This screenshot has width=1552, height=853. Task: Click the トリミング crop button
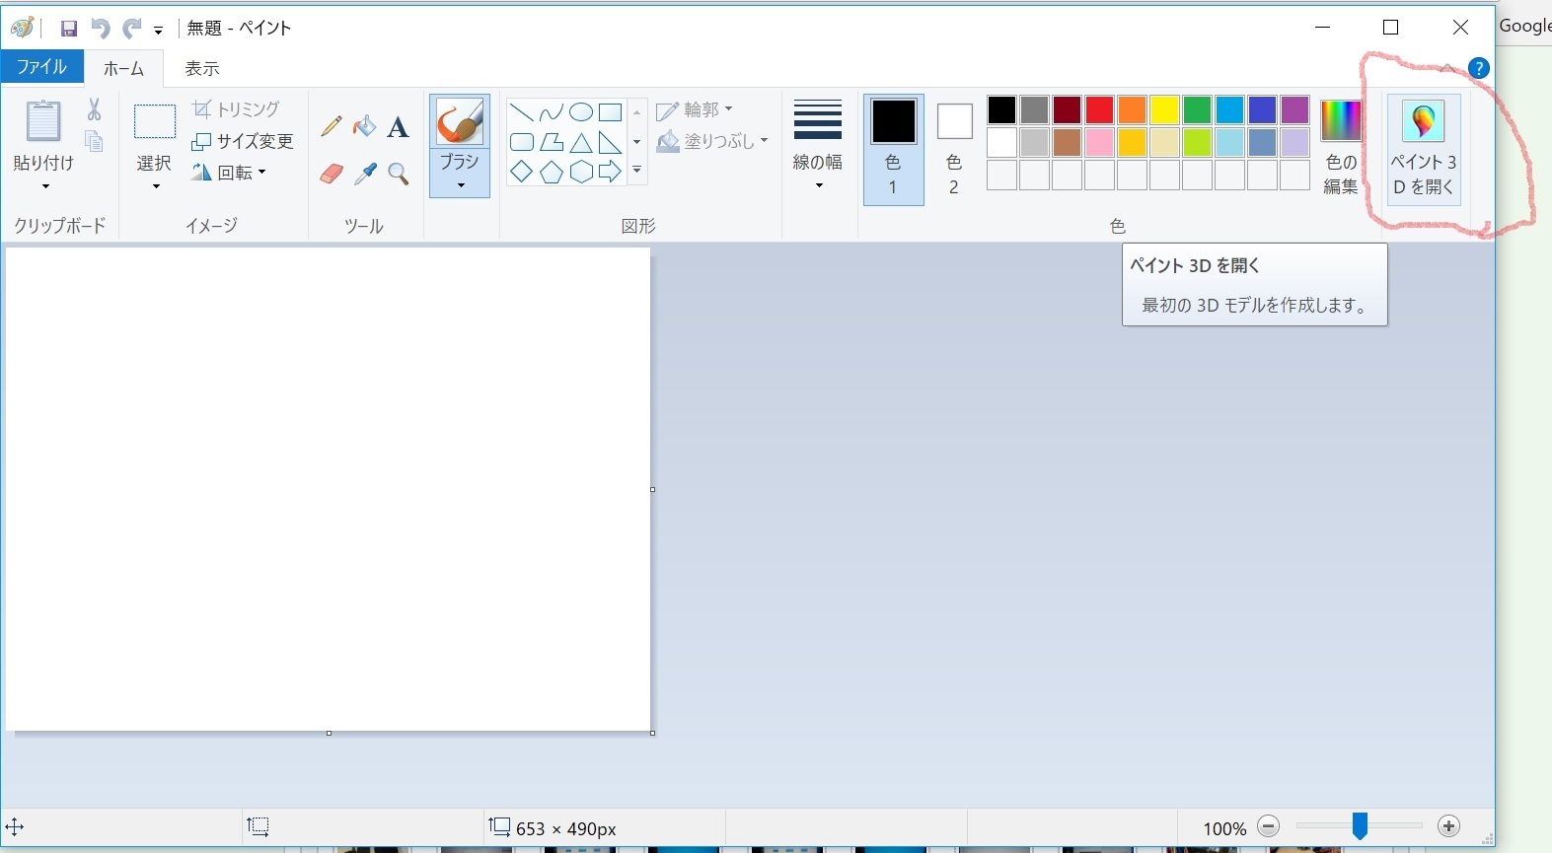236,109
